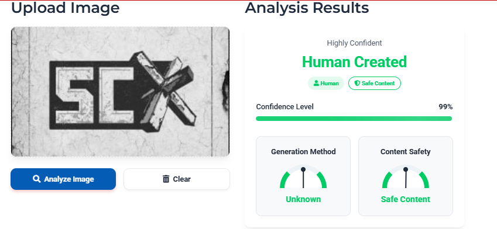Click the Human Created result heading
This screenshot has height=229, width=497.
pos(354,62)
